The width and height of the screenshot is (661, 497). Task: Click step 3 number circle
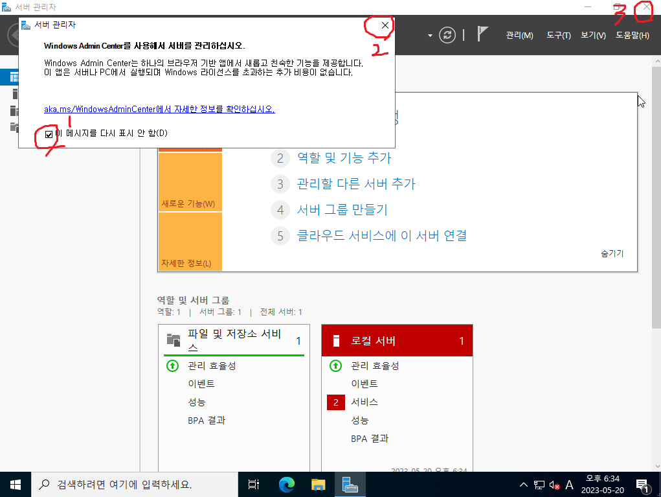point(280,185)
